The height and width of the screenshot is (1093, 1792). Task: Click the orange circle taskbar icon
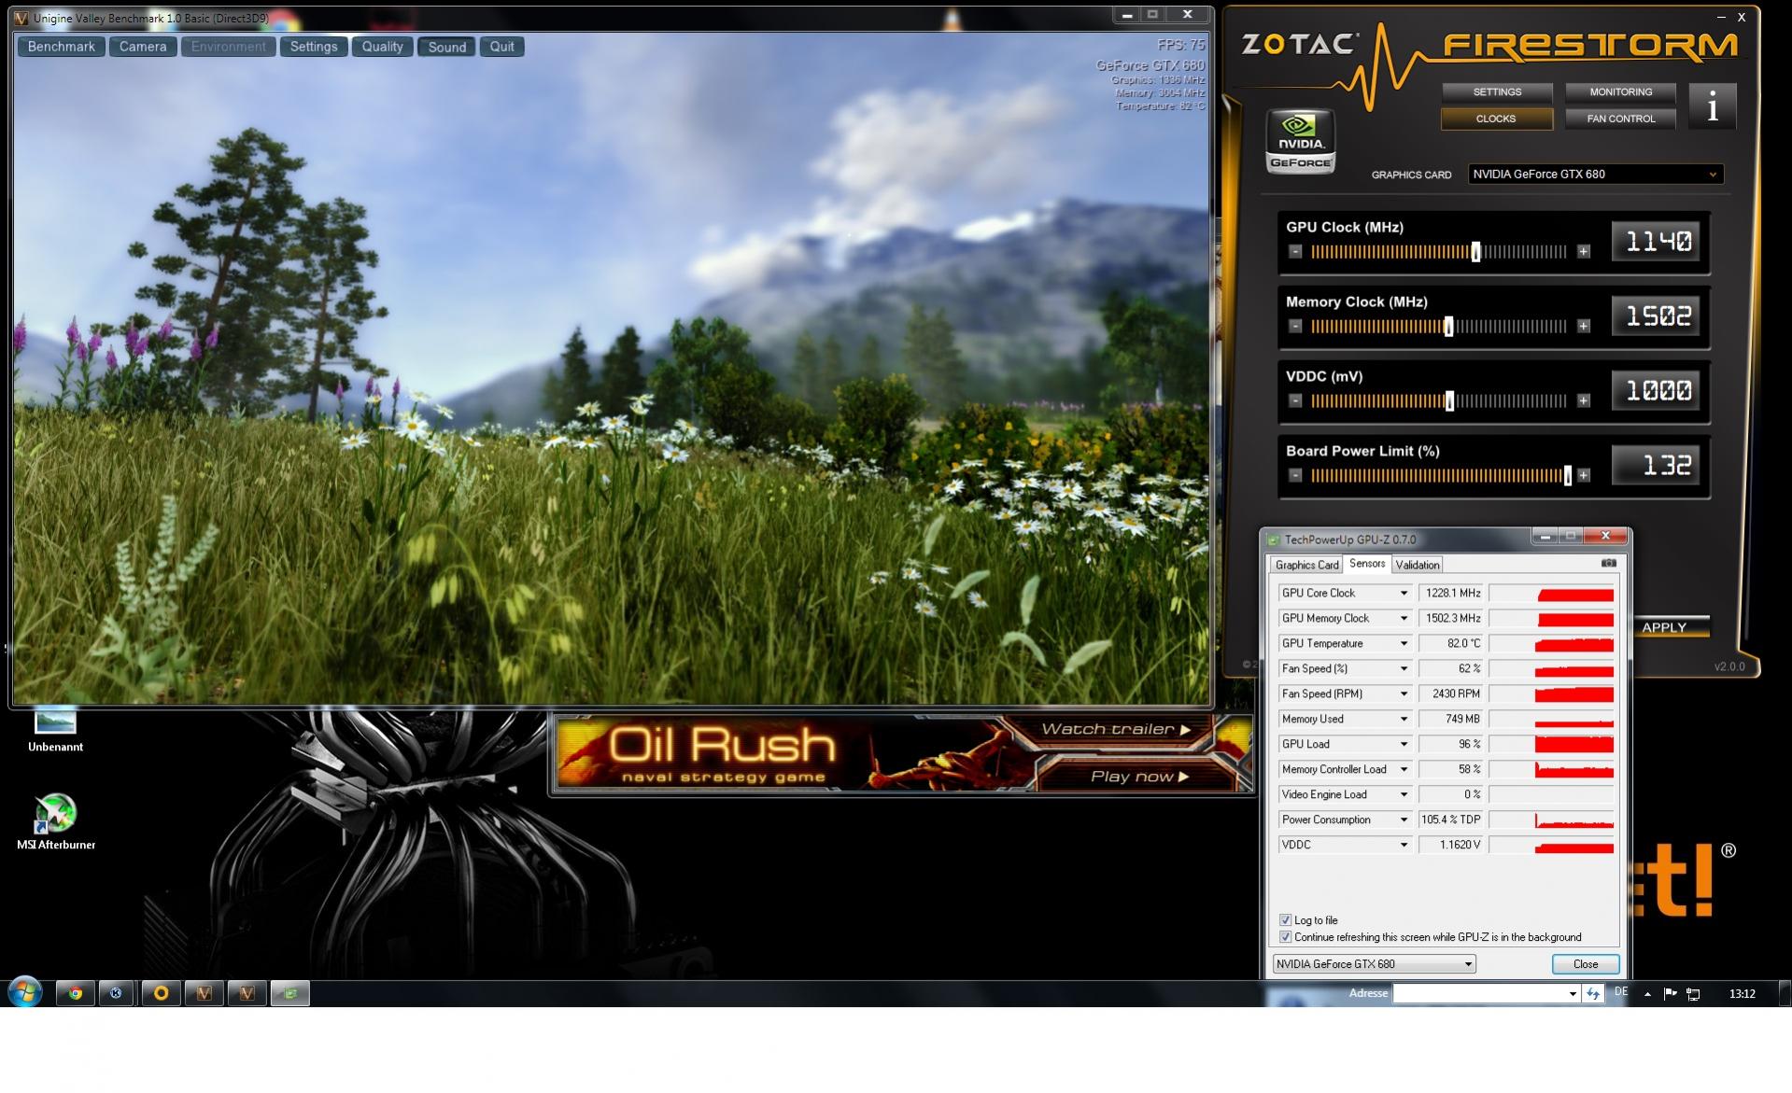161,993
